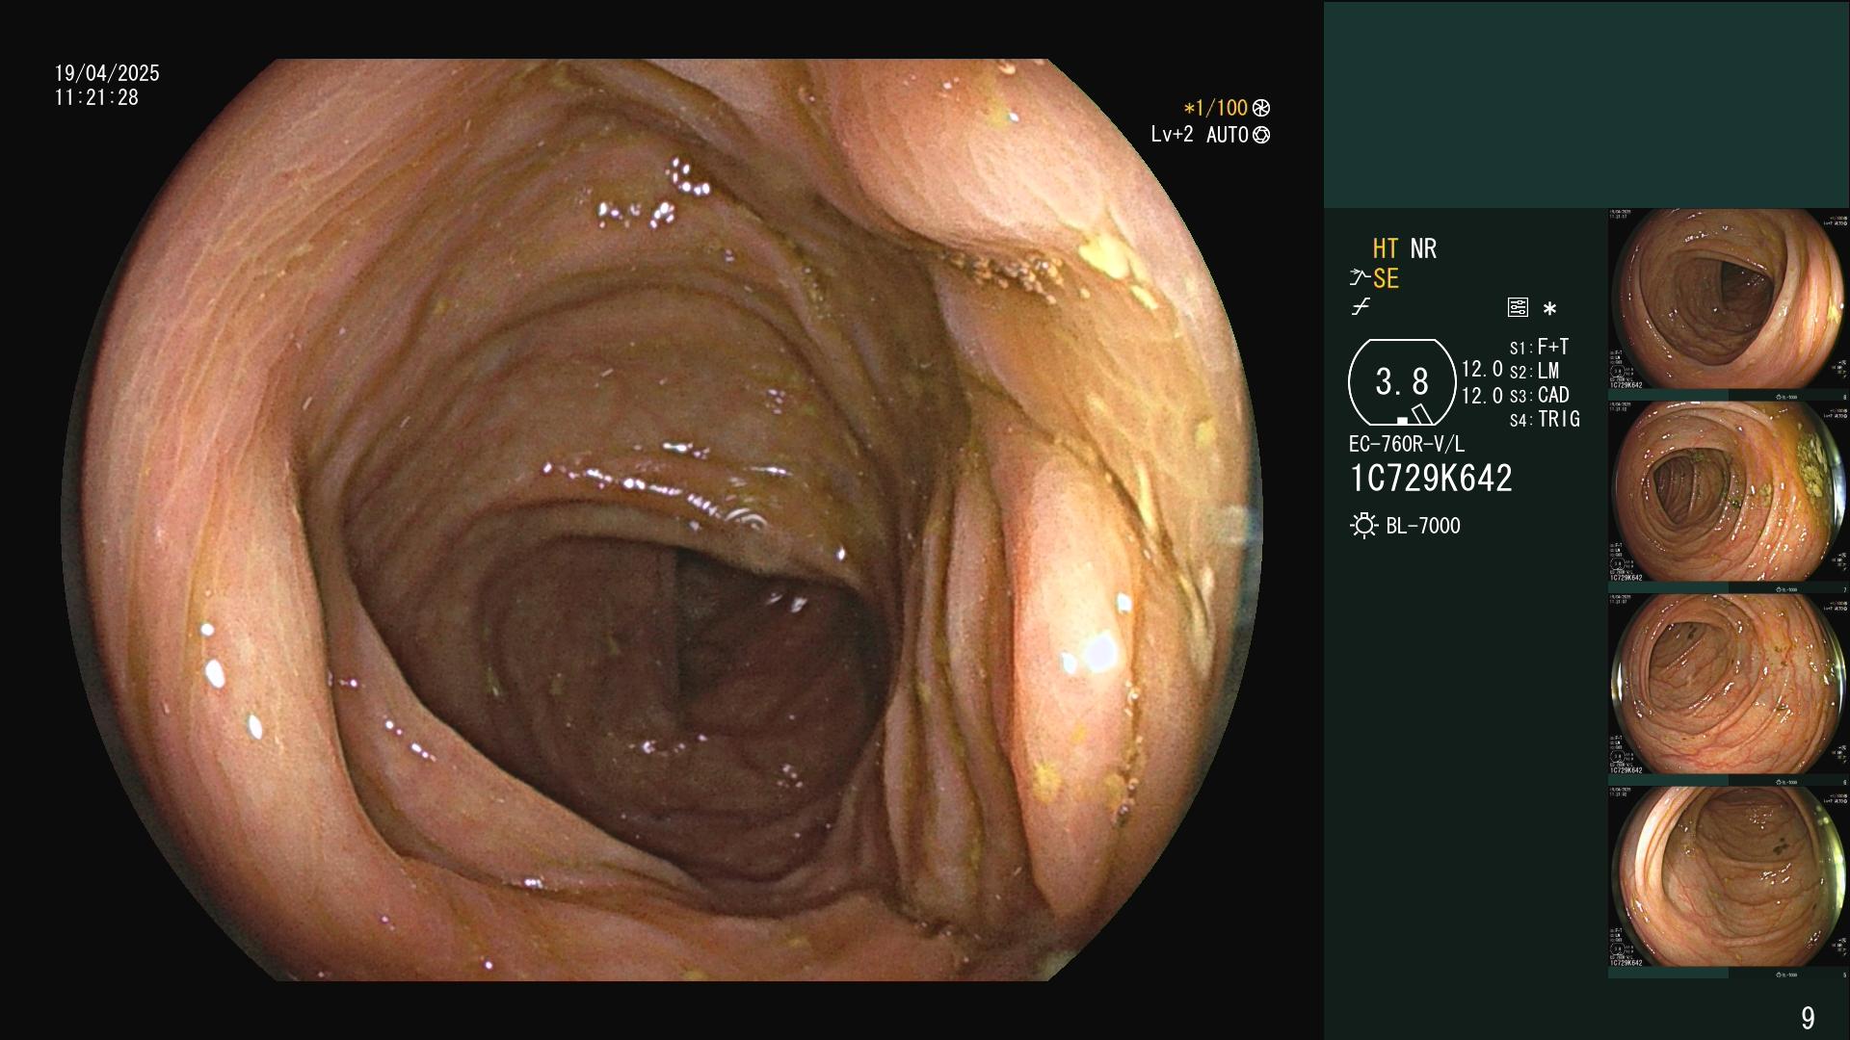
Task: Click the scope model EC-760R-V/L
Action: [x=1407, y=444]
